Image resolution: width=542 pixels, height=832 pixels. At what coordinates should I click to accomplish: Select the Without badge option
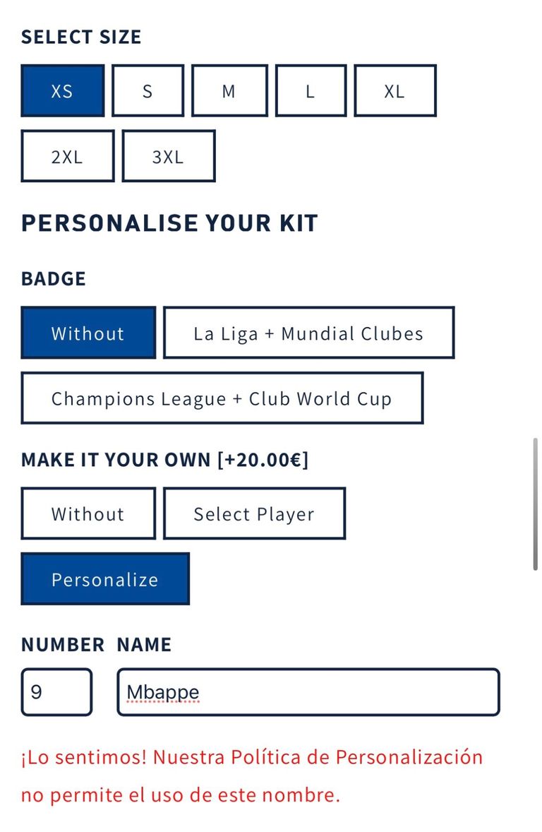point(88,333)
